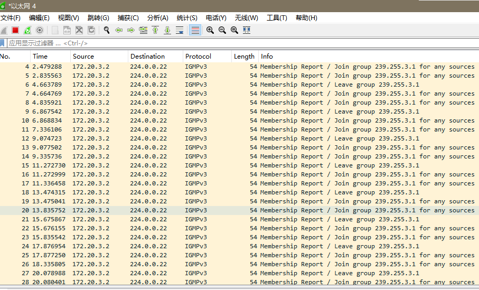Select packet 21 at time 15.675867

[240, 219]
